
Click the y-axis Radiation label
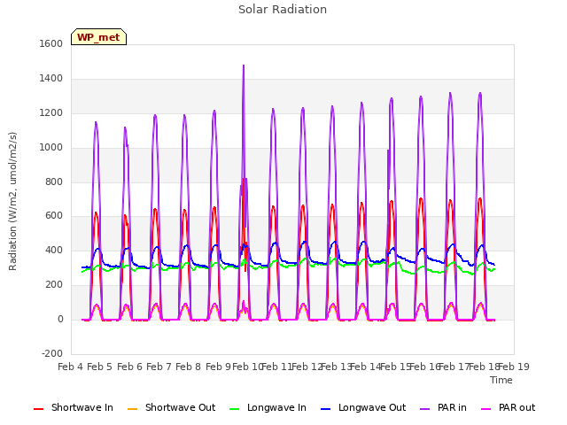pos(12,201)
